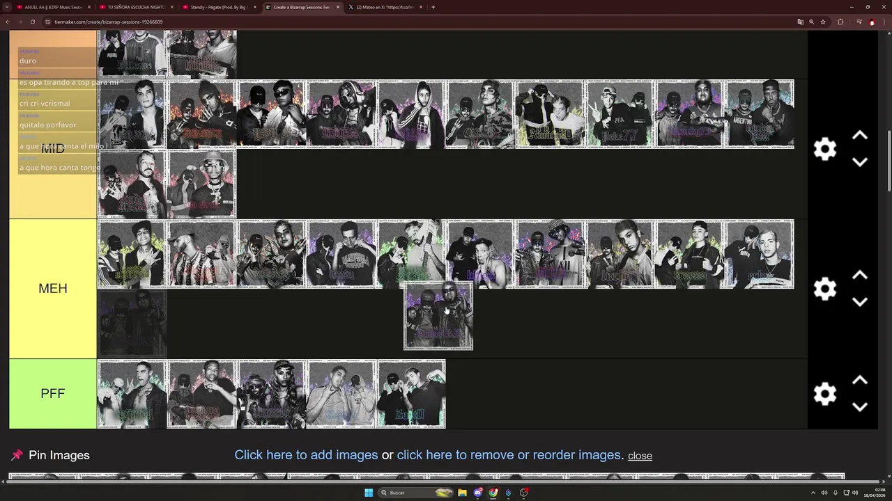The width and height of the screenshot is (892, 501).
Task: Open the Chrome extensions puzzle icon
Action: click(840, 22)
